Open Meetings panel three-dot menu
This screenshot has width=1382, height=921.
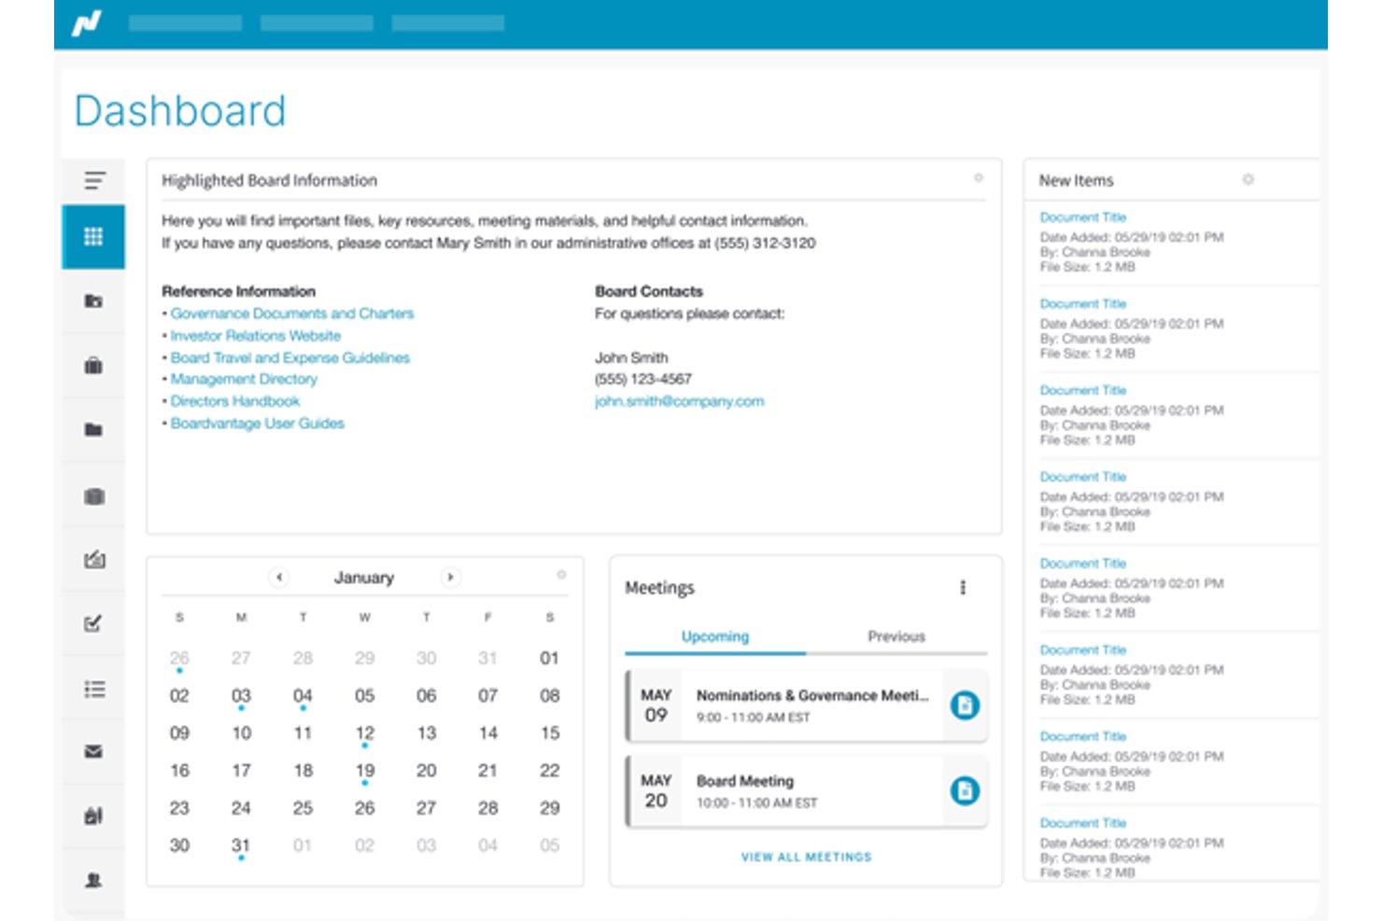pyautogui.click(x=963, y=587)
